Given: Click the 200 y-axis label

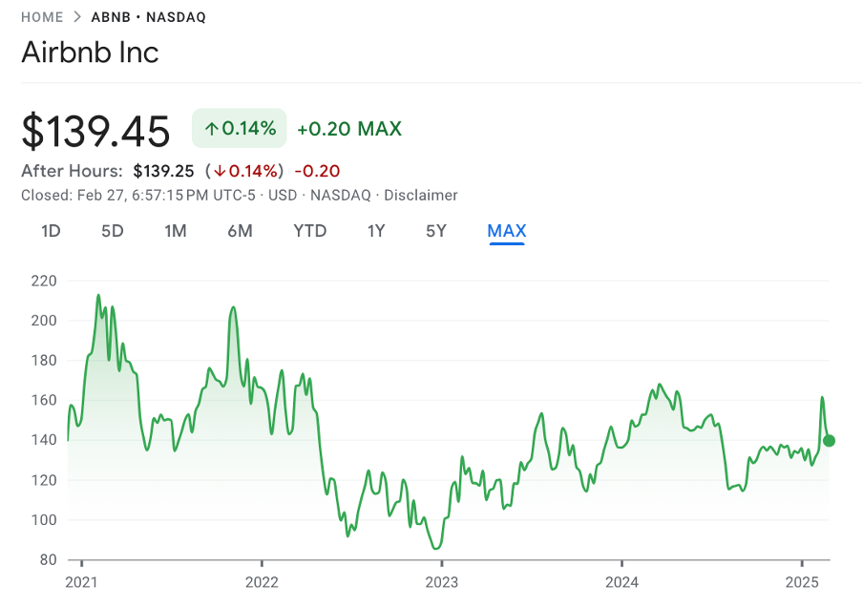Looking at the screenshot, I should (44, 321).
